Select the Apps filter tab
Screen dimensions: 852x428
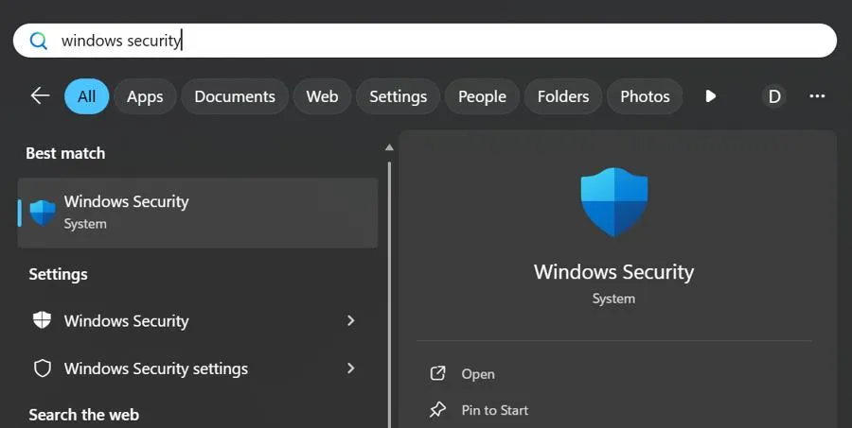pyautogui.click(x=145, y=96)
